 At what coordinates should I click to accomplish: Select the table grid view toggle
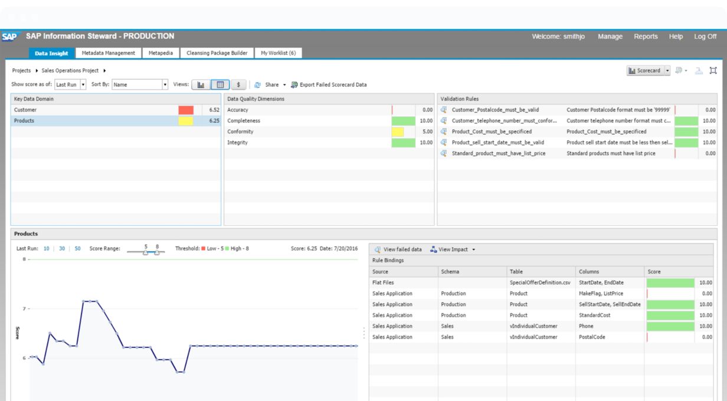(220, 85)
